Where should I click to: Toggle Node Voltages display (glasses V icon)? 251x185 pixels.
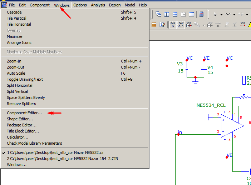(x=210, y=25)
